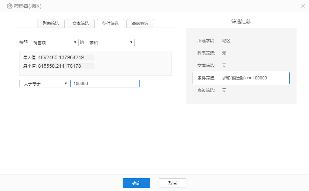Expand the 销售额 field dropdown
Viewport: 309px width, 191px height.
click(x=54, y=42)
